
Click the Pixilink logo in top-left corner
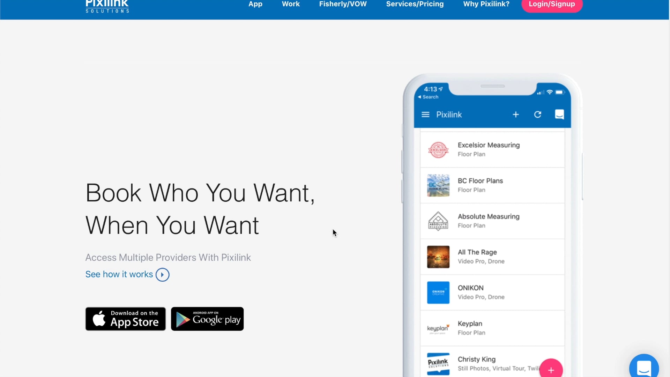(107, 6)
